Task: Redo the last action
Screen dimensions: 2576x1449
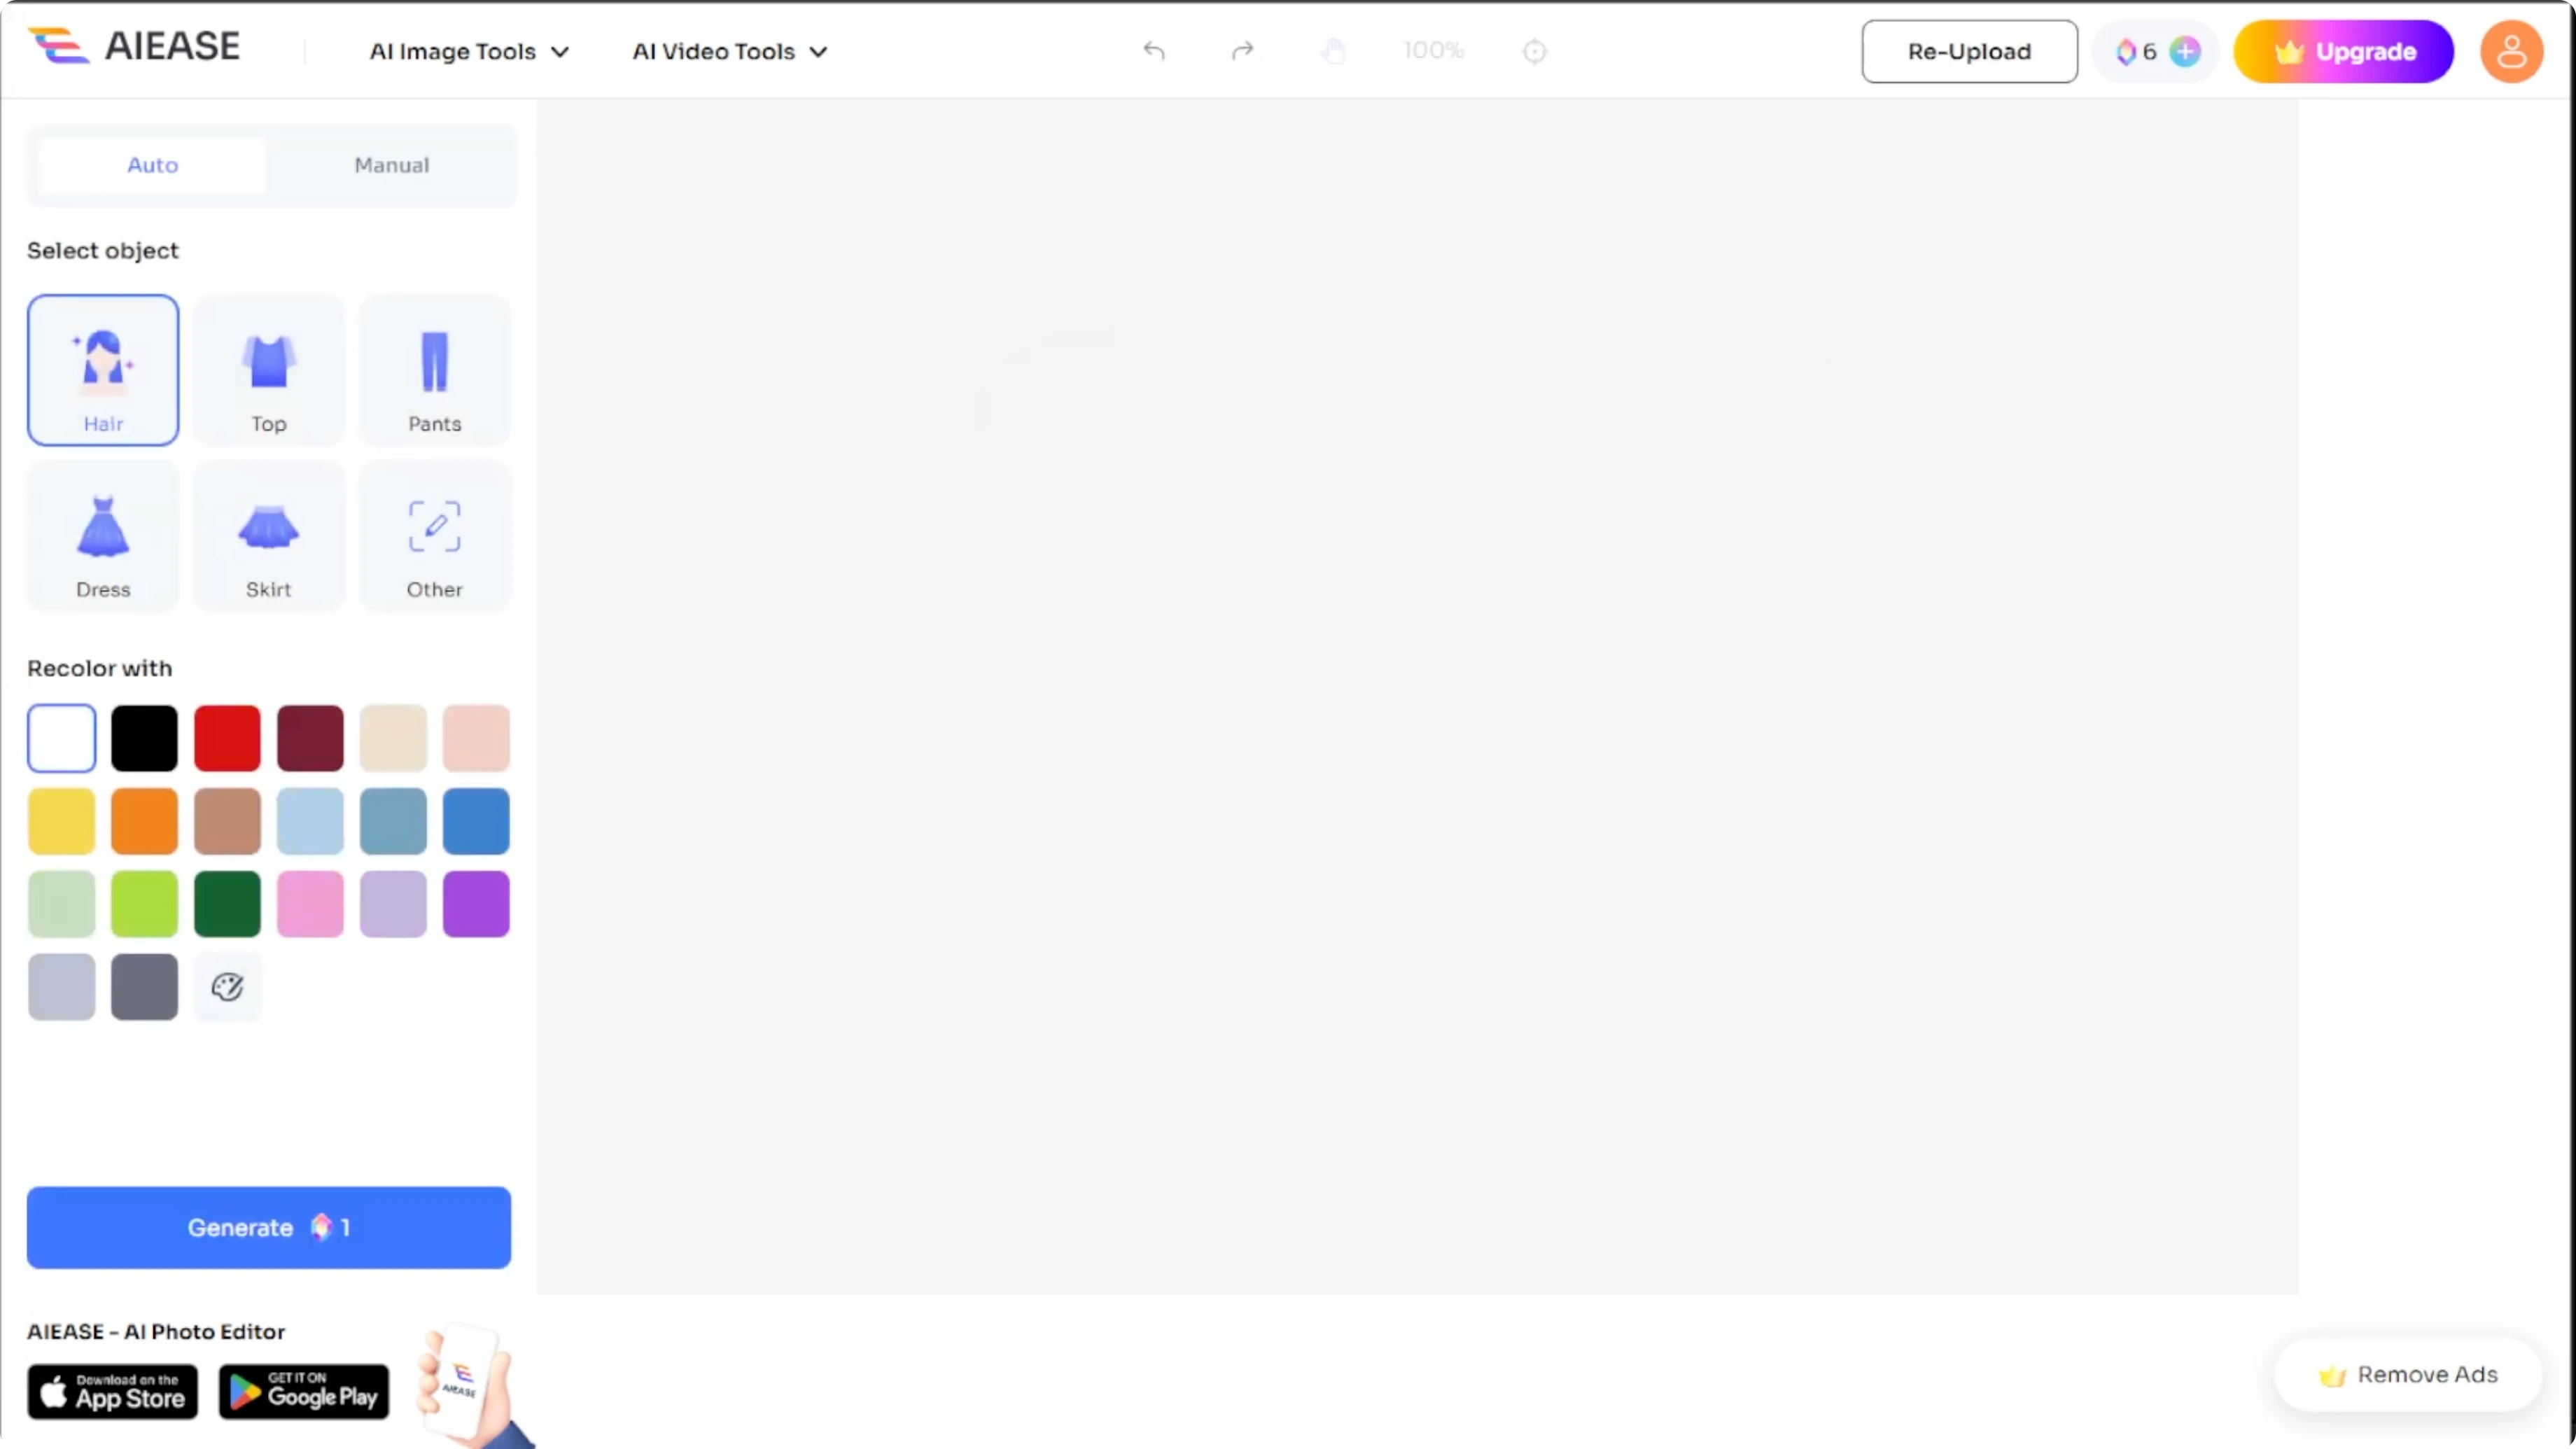Action: coord(1242,51)
